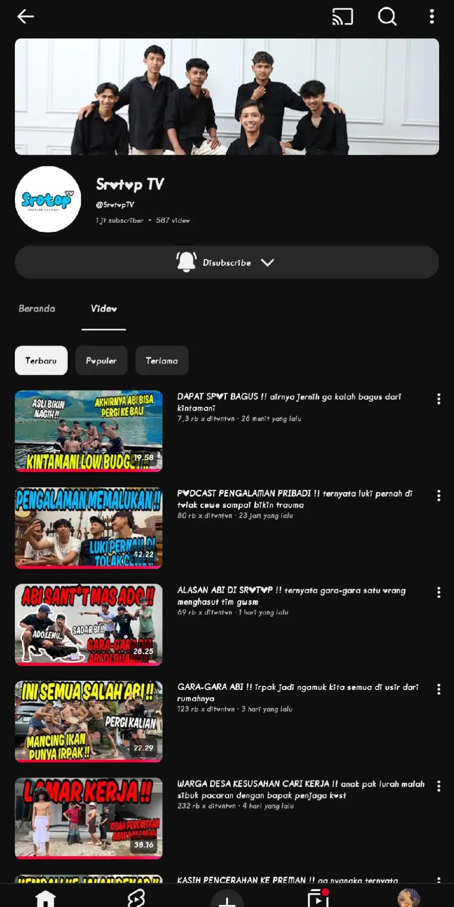
Task: Select the Terbaru filter chip
Action: point(41,360)
